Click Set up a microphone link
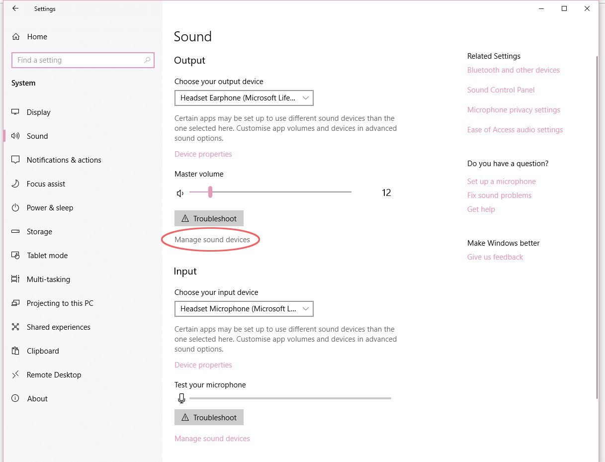 coord(502,182)
